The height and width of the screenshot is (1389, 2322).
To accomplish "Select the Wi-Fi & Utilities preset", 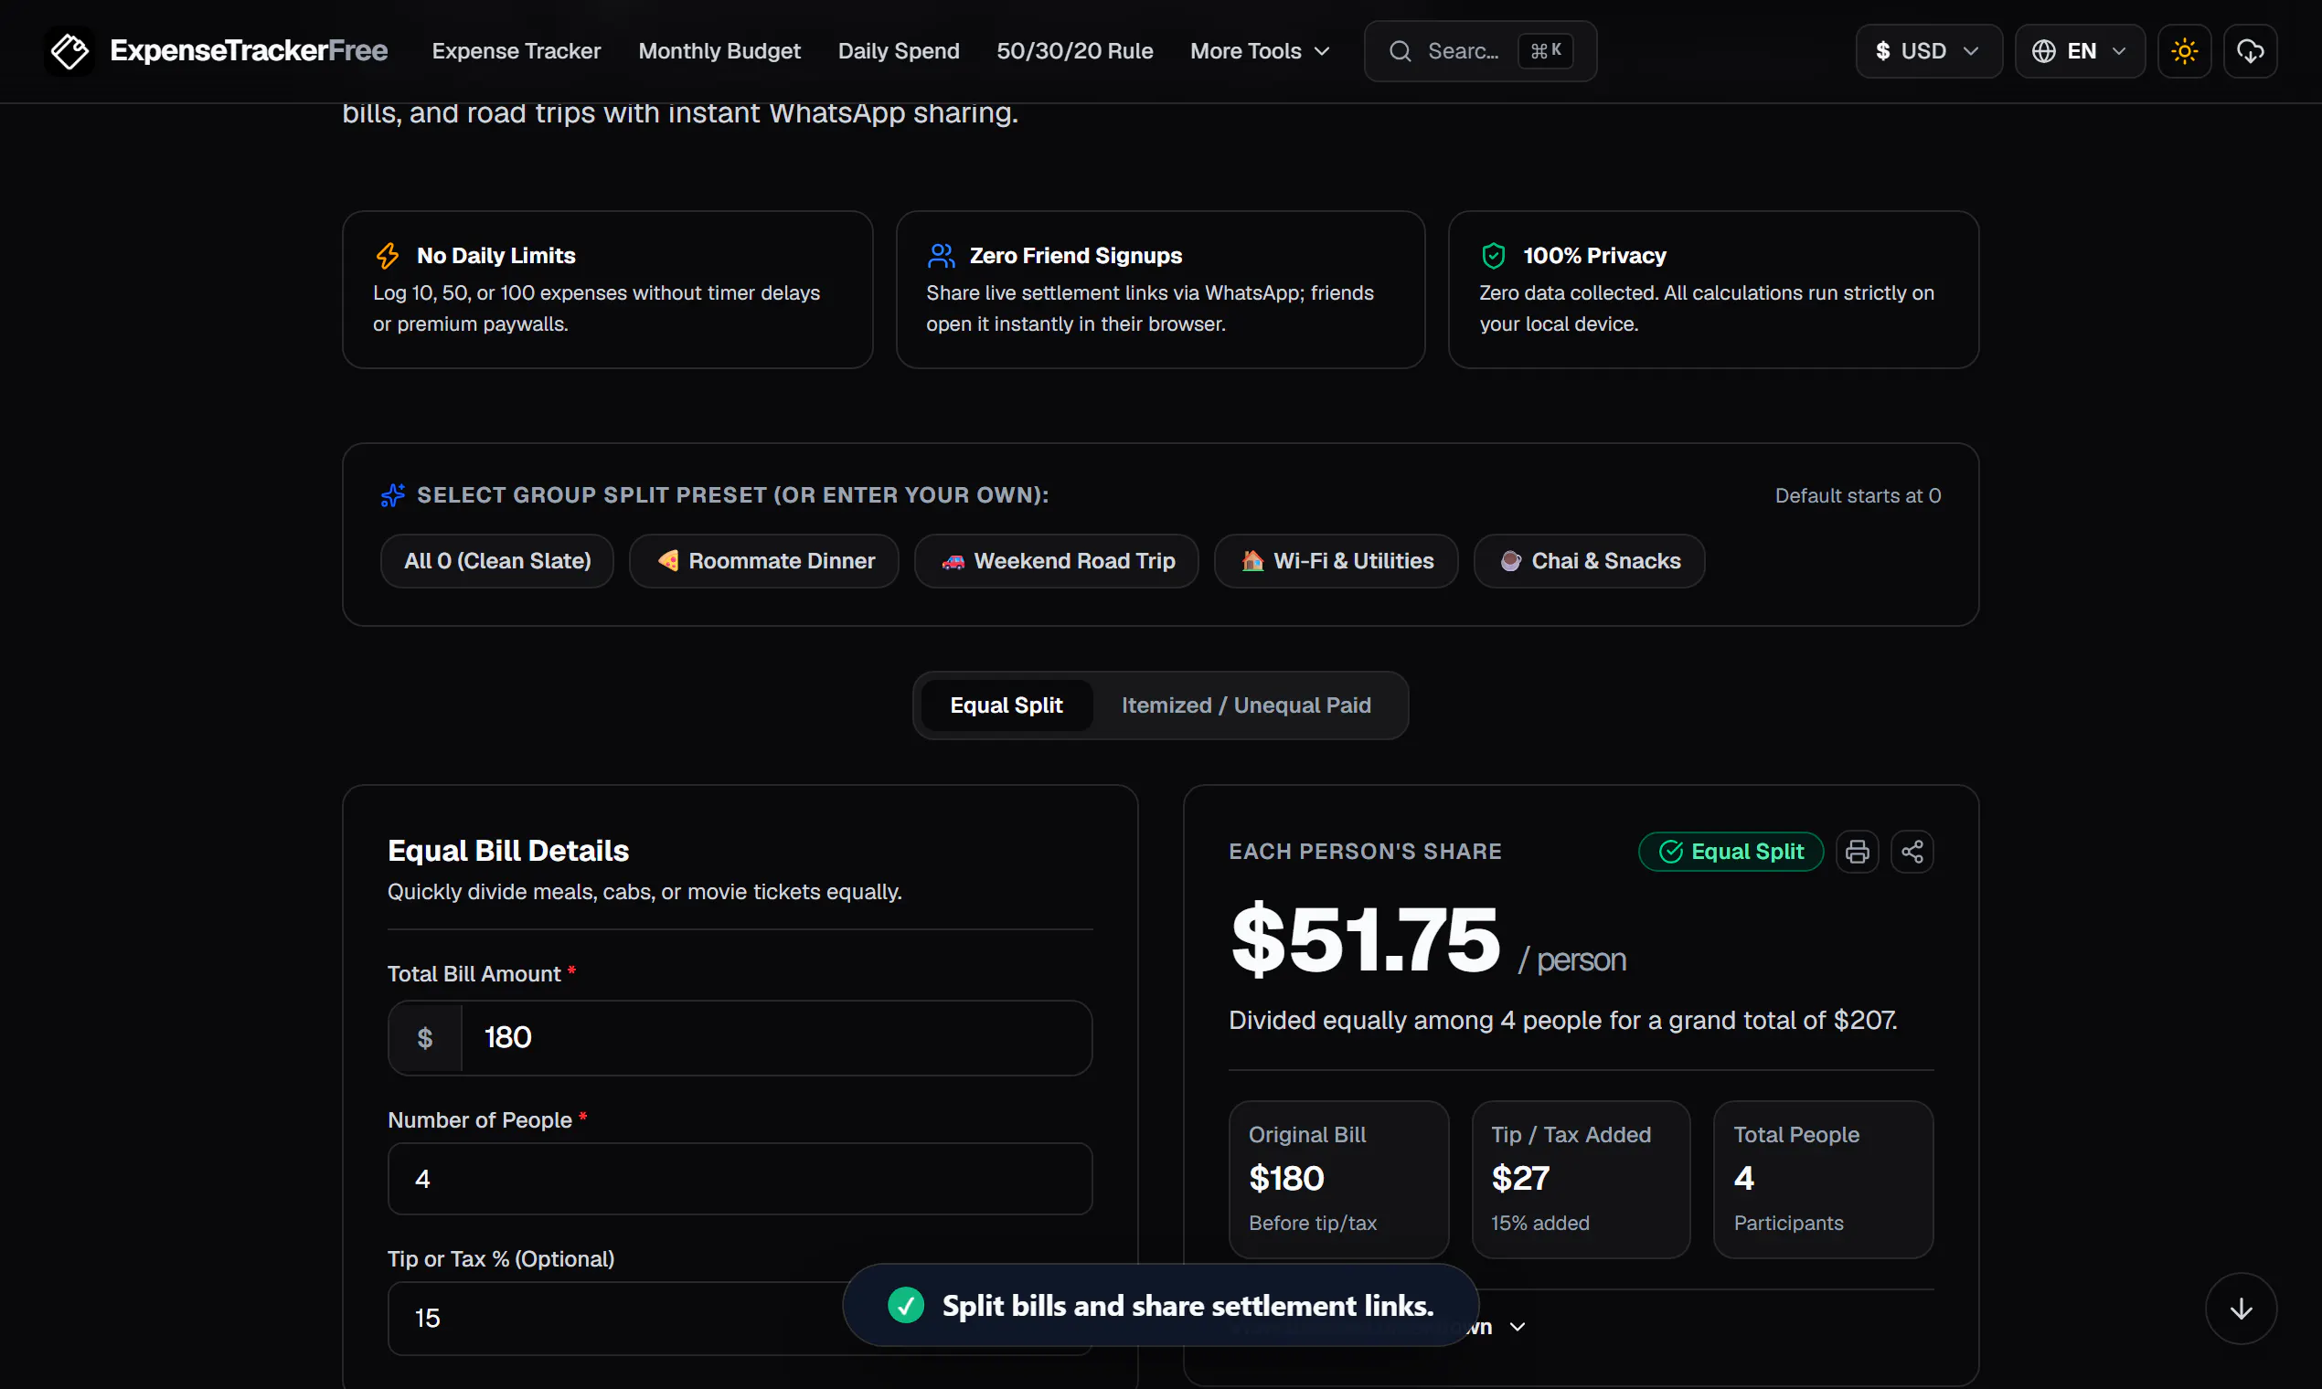I will 1337,561.
